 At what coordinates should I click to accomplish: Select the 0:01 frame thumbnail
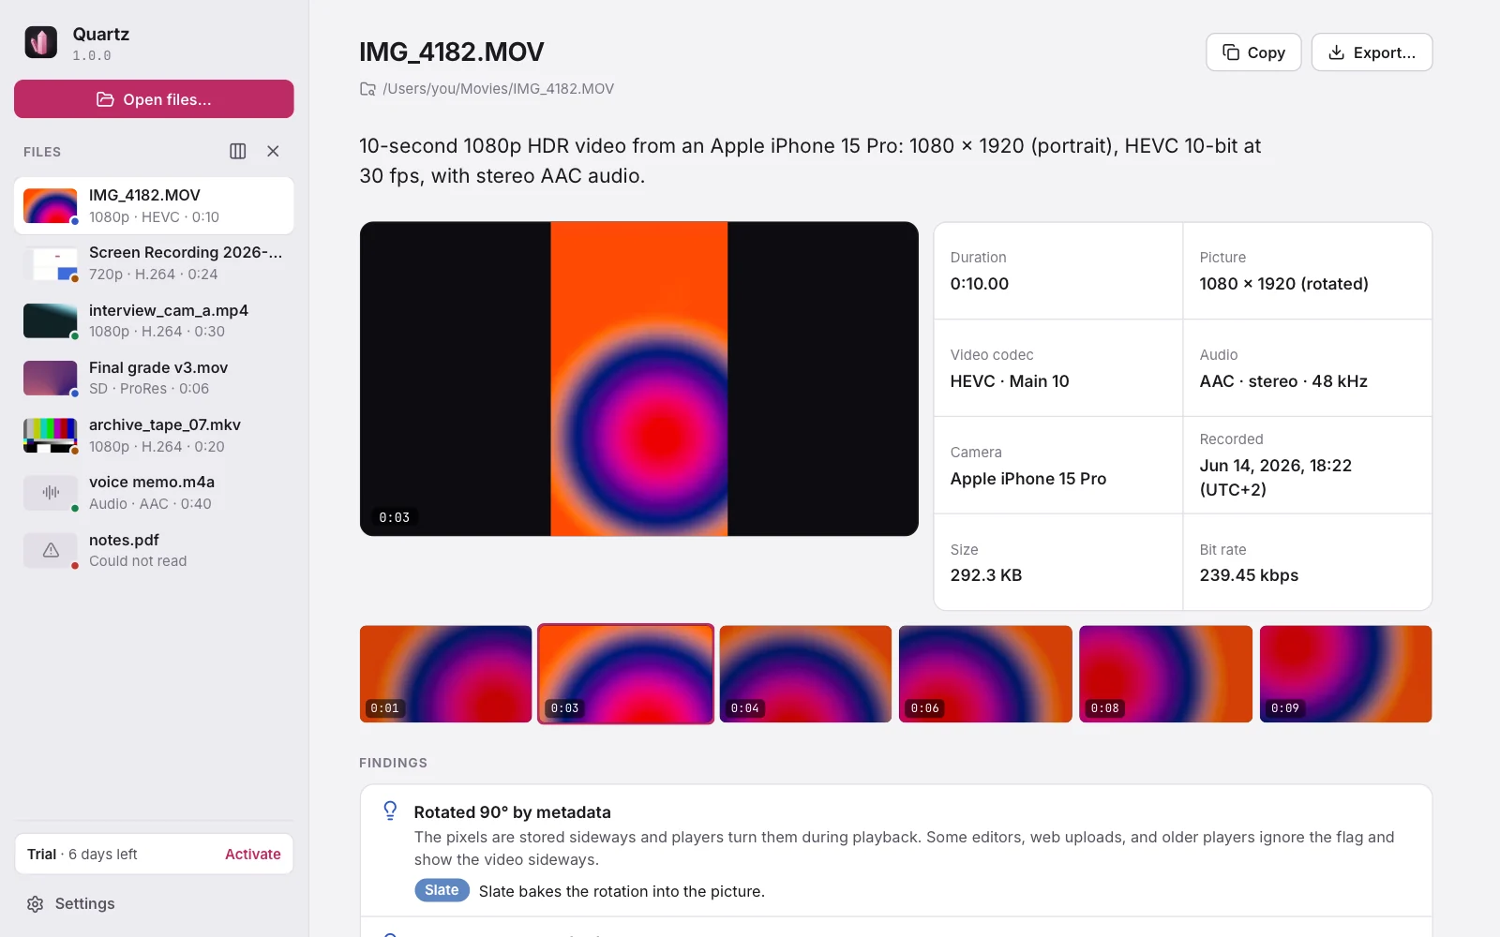coord(445,674)
